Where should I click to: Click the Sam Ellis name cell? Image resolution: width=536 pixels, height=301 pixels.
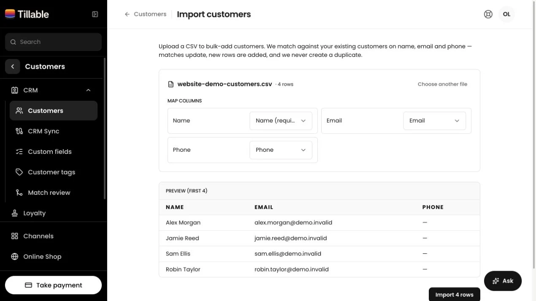point(178,254)
